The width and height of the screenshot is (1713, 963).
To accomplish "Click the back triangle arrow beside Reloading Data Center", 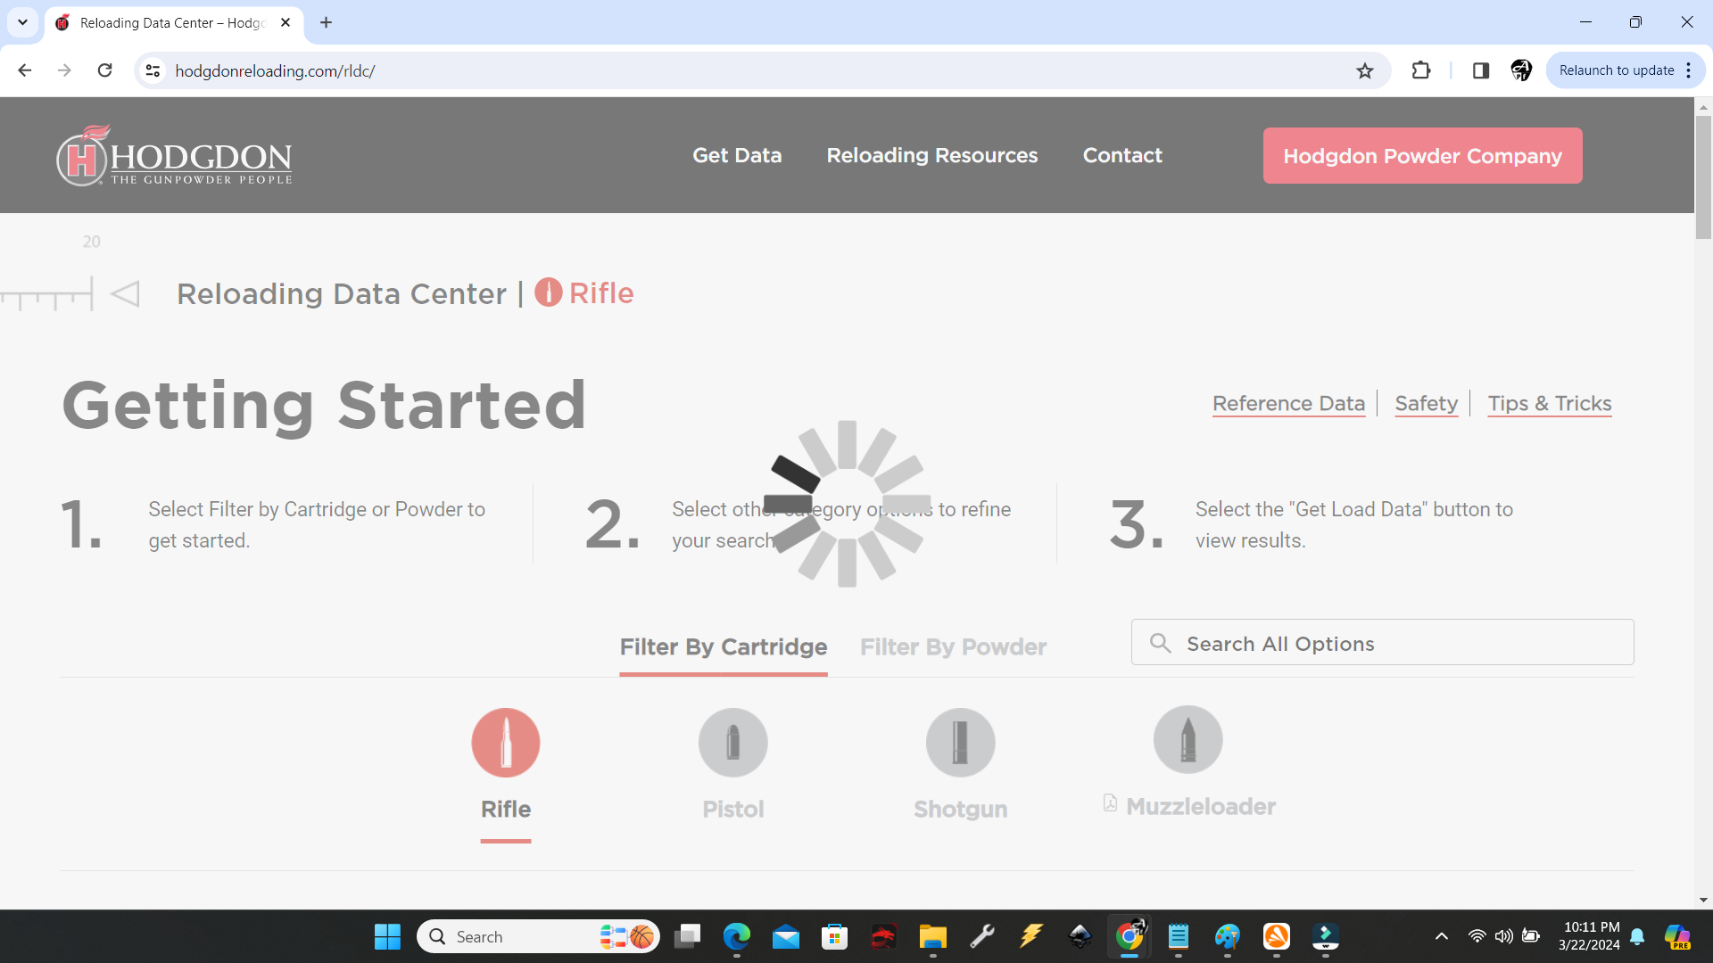I will click(125, 293).
